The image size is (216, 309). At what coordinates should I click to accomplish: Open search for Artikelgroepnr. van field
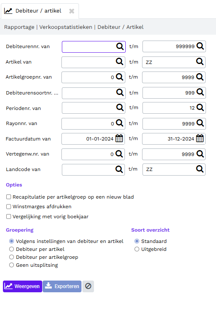(x=119, y=77)
